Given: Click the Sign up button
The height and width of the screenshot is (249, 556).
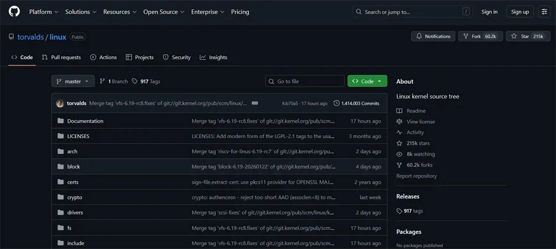Looking at the screenshot, I should tap(520, 12).
